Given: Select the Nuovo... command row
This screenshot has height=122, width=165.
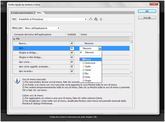Looking at the screenshot, I should tap(71, 43).
